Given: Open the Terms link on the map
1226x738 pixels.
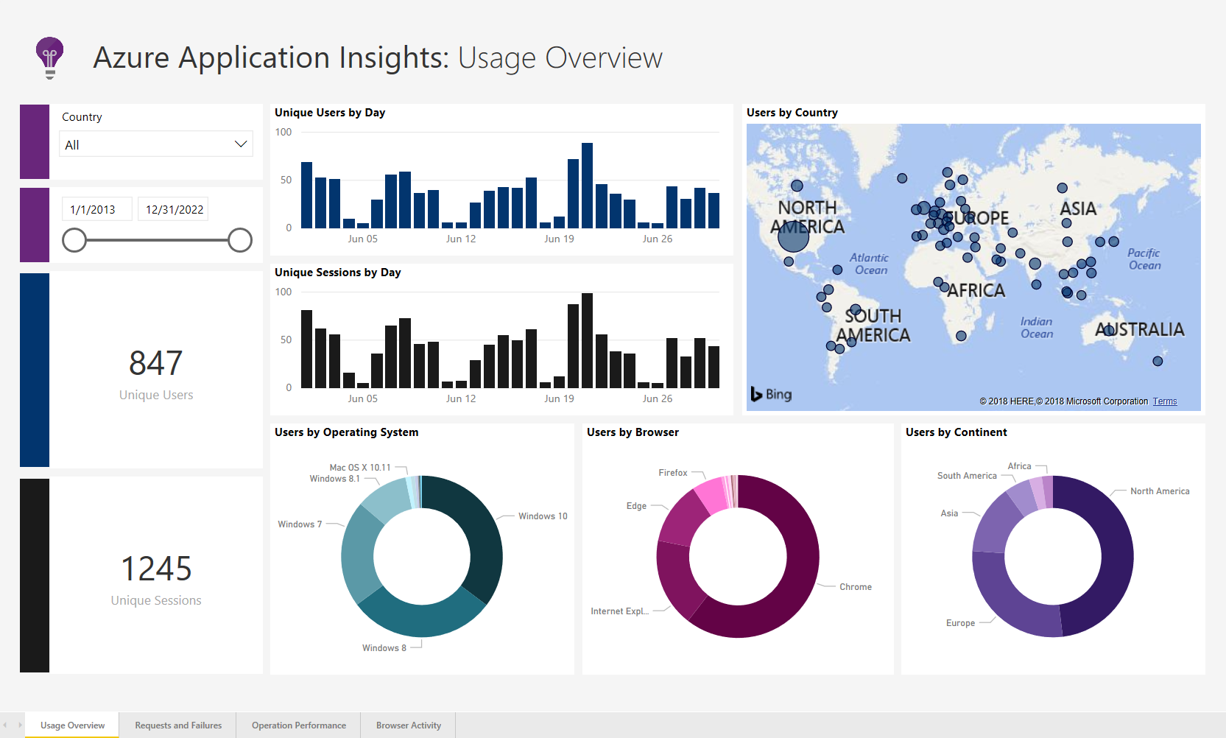Looking at the screenshot, I should 1164,401.
